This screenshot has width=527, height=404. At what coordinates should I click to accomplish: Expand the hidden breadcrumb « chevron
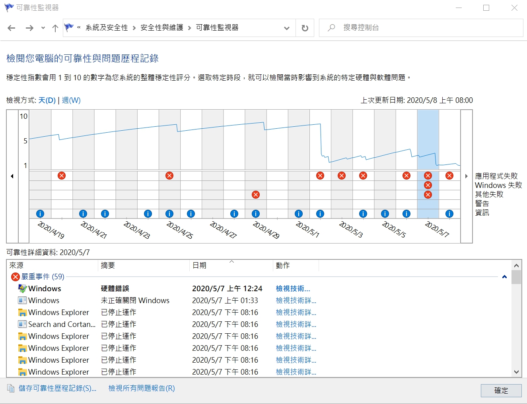(79, 27)
